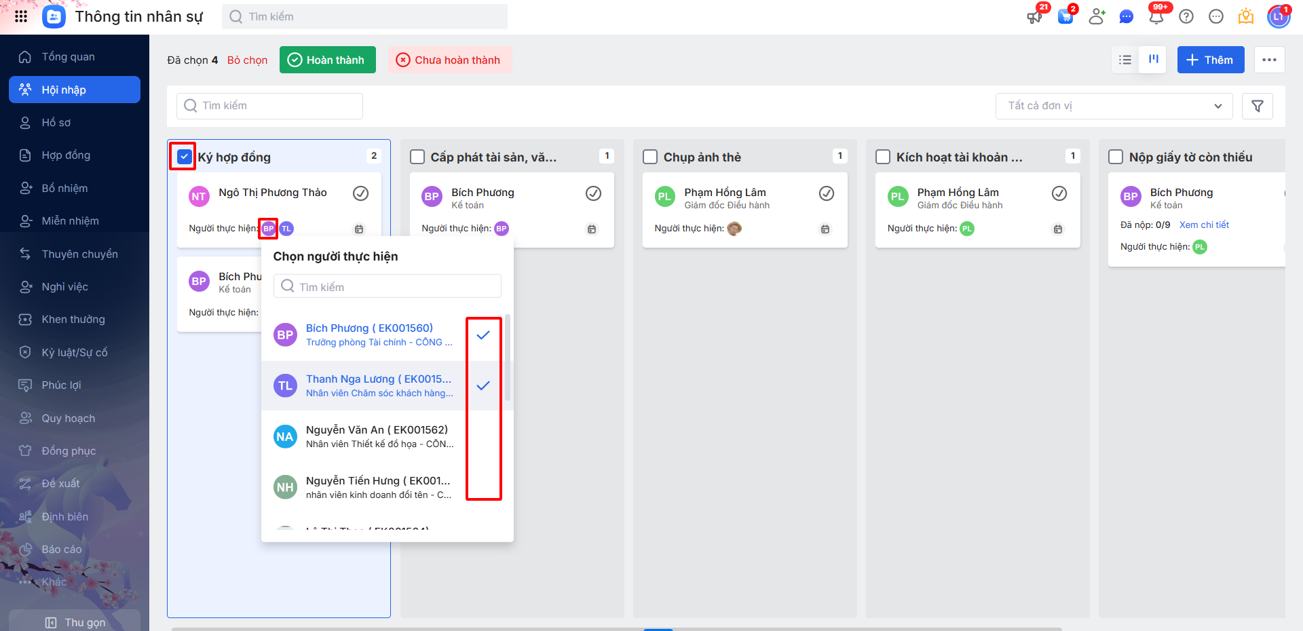Select Nguyễn Văn An (EK001562) as assignee
This screenshot has width=1303, height=631.
[x=387, y=436]
